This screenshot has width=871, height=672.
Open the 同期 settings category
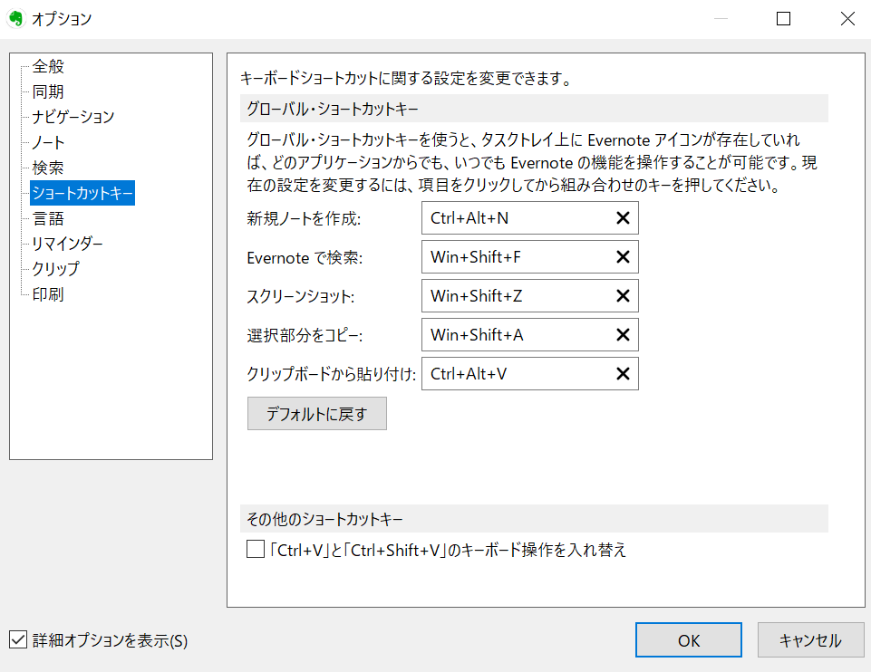pos(48,91)
